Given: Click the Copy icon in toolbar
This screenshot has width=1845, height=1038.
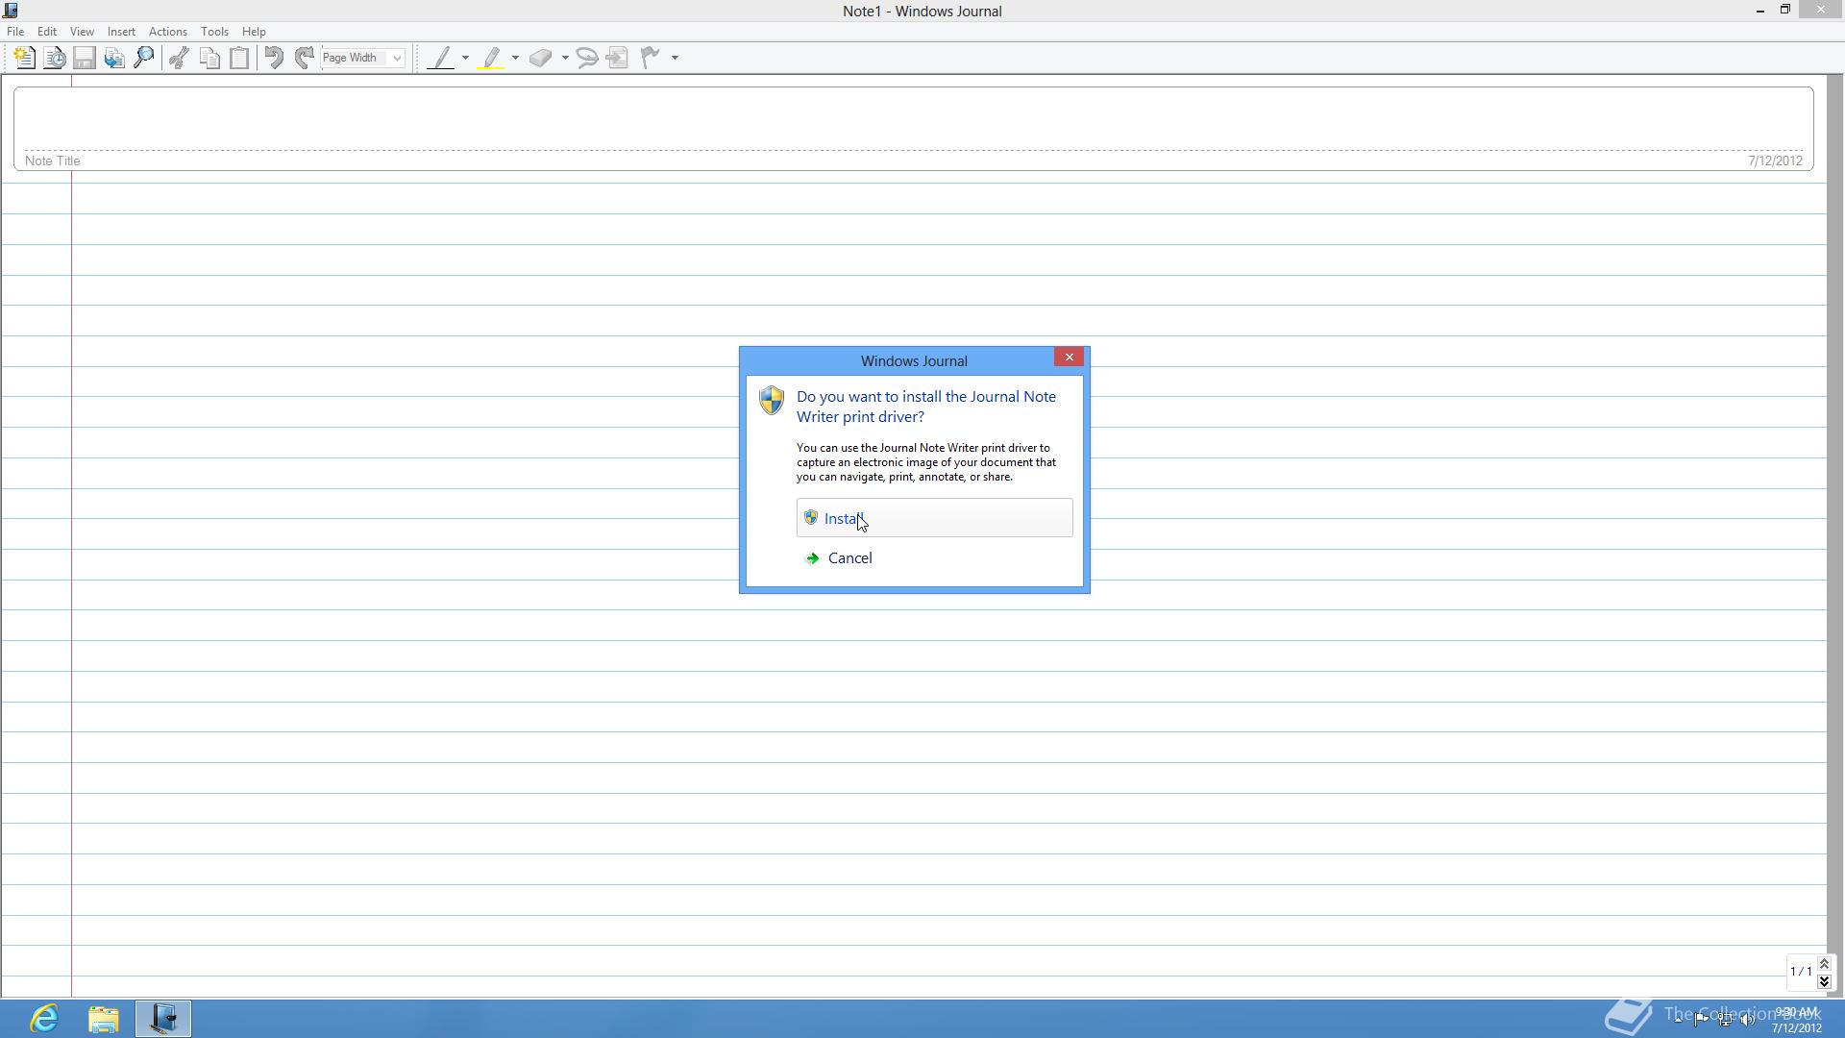Looking at the screenshot, I should point(209,58).
